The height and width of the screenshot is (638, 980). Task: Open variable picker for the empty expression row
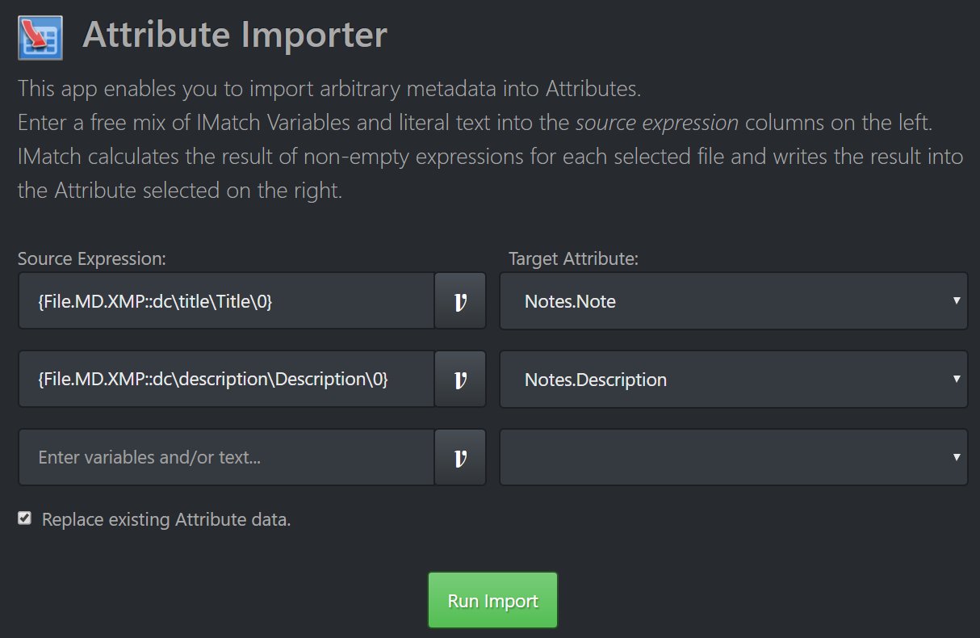click(x=460, y=457)
